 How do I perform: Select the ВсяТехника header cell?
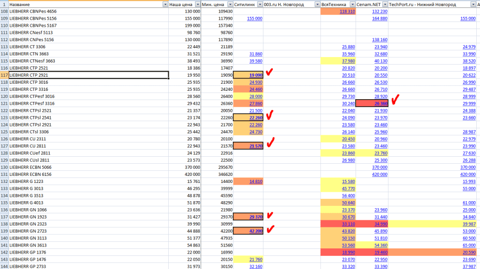tap(338, 4)
